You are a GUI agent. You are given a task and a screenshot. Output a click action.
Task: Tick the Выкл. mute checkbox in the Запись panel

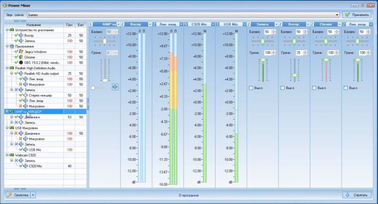coord(251,88)
